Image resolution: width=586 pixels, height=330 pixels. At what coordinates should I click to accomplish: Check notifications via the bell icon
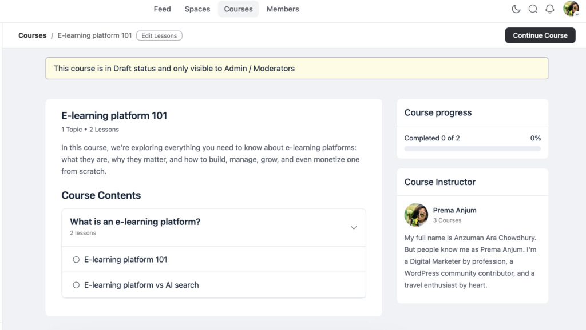(x=549, y=9)
